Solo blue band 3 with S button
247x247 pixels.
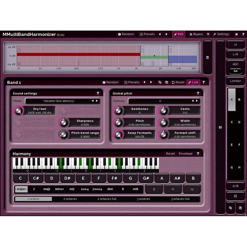point(170,51)
